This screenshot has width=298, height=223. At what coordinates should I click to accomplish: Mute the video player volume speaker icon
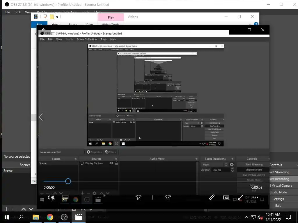51,197
